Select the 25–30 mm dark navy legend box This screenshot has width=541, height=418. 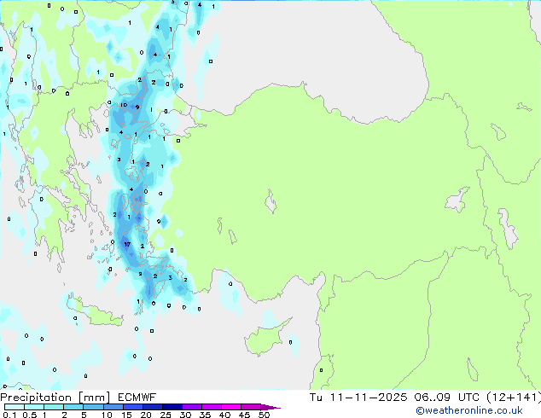coord(172,407)
